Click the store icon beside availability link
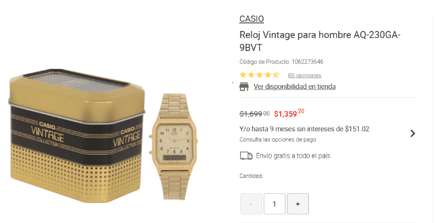Viewport: 435px width, 223px height. (244, 87)
